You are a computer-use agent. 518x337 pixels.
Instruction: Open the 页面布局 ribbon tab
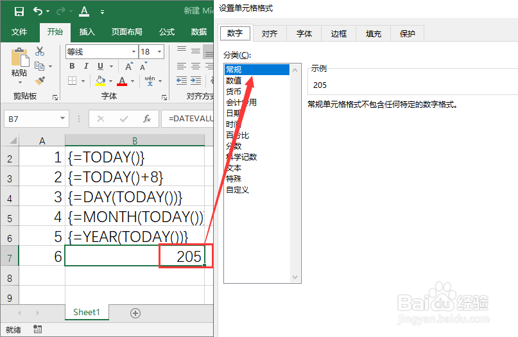coord(127,32)
